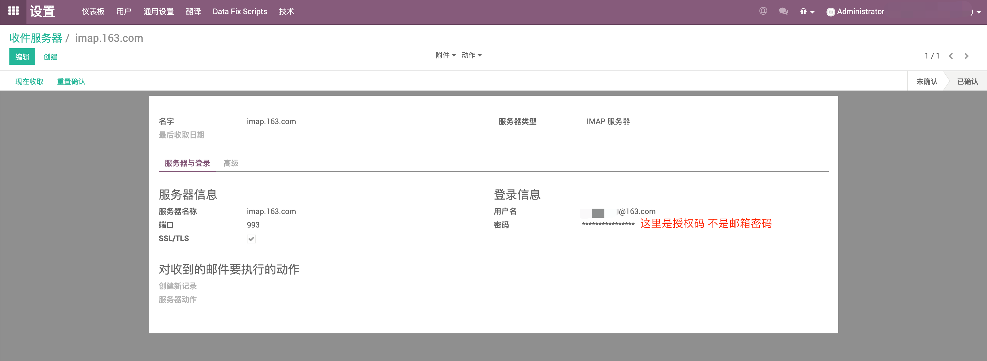Click the 收件服务器 breadcrumb link
Screen dimensions: 987x361
[x=36, y=38]
